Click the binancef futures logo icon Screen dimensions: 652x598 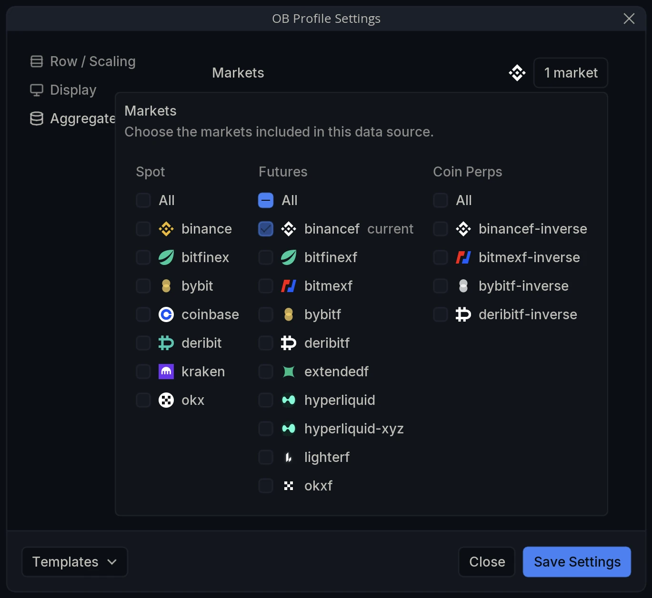pos(289,229)
